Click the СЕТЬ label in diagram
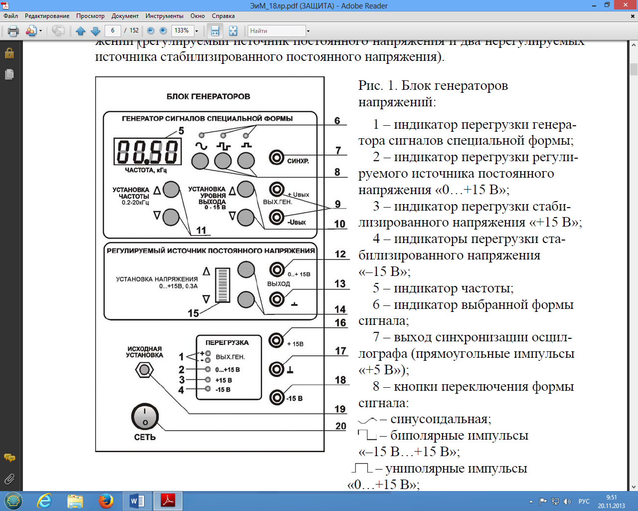 145,437
